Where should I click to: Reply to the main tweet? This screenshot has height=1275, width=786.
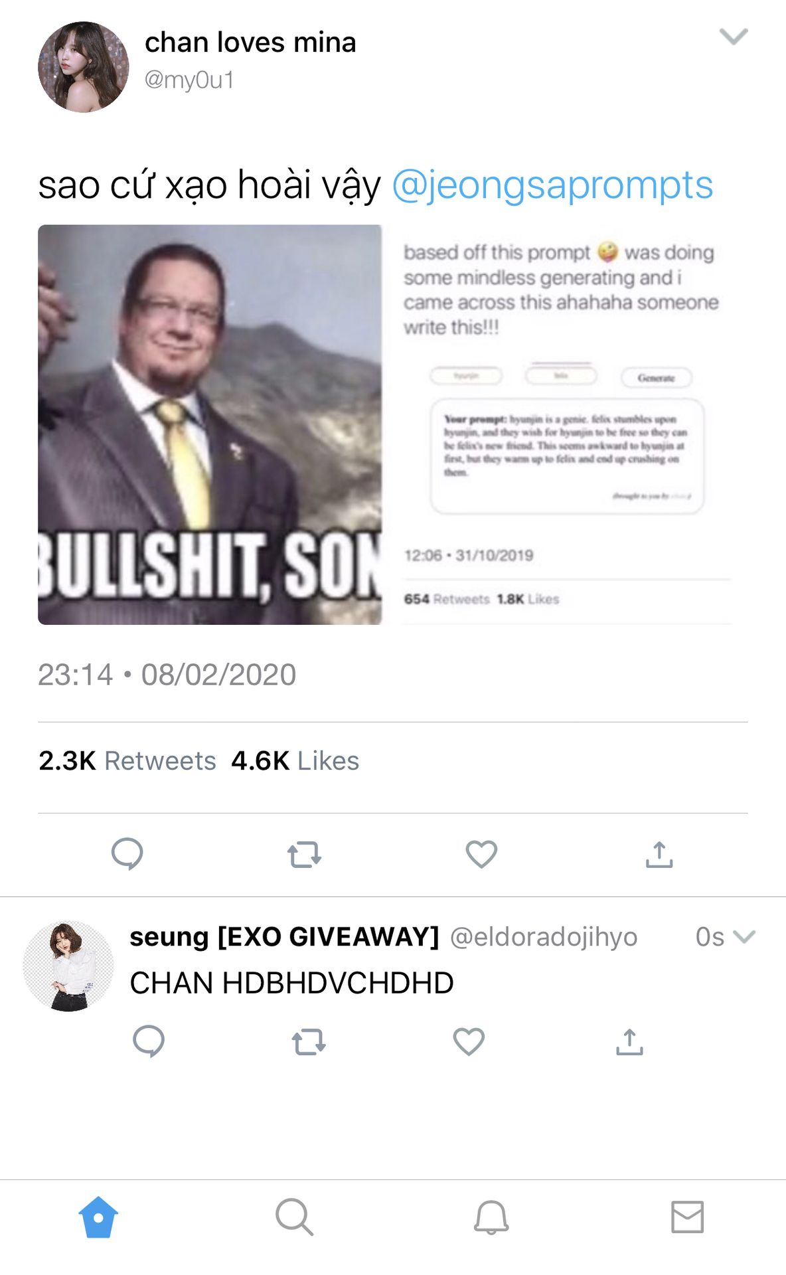click(x=127, y=854)
